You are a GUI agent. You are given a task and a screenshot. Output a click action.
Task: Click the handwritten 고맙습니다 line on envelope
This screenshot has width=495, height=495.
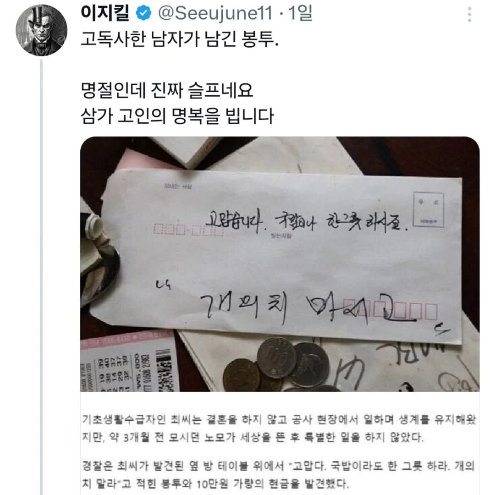[x=306, y=221]
